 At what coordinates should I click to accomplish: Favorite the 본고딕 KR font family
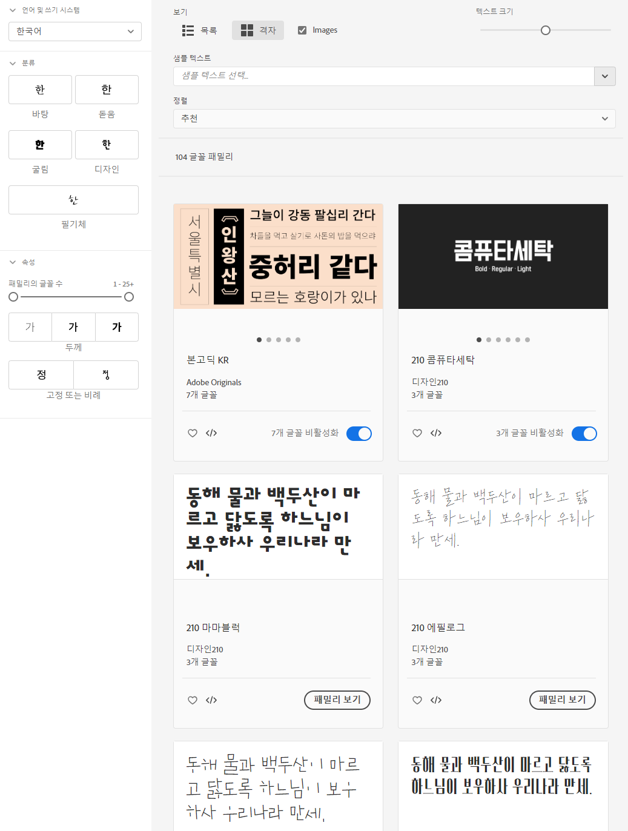click(193, 433)
